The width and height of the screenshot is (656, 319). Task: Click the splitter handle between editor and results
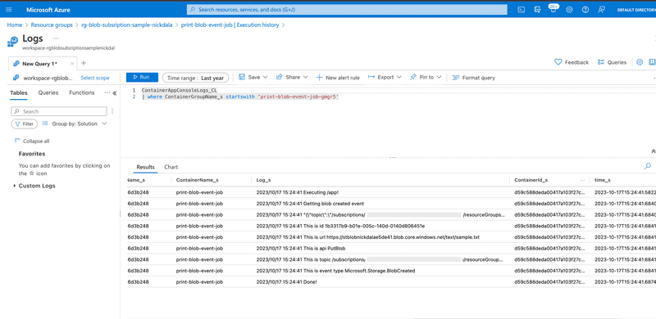393,158
